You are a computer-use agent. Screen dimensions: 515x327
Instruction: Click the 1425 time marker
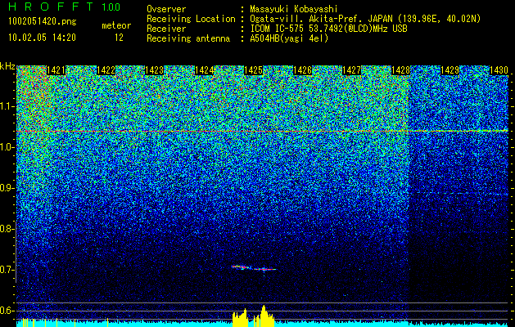(253, 70)
